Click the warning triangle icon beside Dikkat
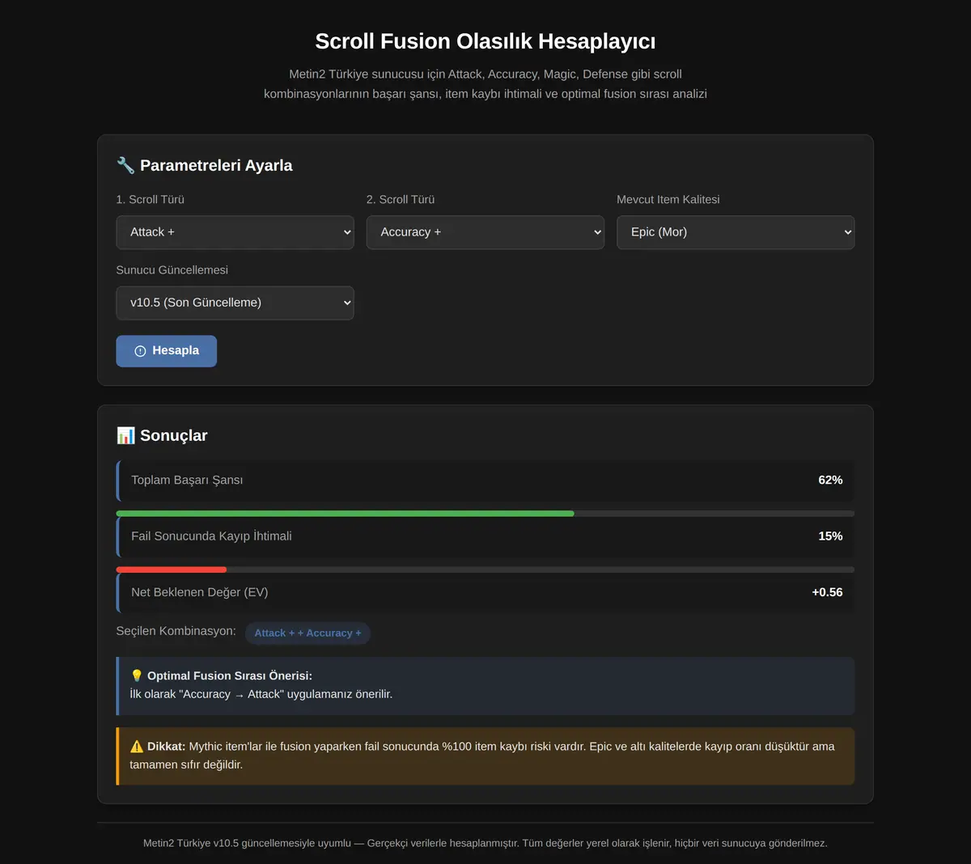 point(137,747)
